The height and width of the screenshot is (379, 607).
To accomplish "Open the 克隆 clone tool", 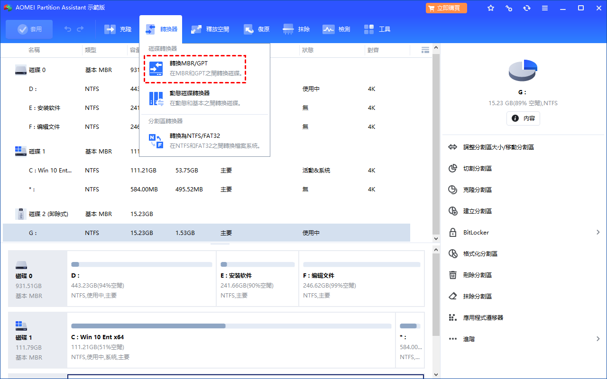I will pos(118,29).
